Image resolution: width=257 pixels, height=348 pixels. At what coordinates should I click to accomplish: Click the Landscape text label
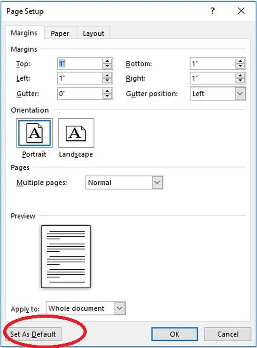tap(76, 154)
